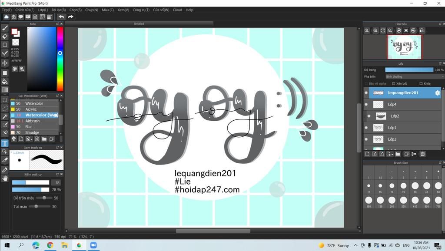Select the Move tool
This screenshot has height=251, width=445.
point(5,63)
